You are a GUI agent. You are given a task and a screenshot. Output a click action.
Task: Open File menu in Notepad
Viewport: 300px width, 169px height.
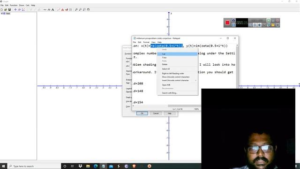tap(135, 42)
